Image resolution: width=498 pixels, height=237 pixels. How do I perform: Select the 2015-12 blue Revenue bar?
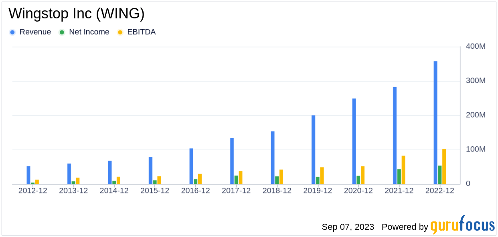[151, 171]
